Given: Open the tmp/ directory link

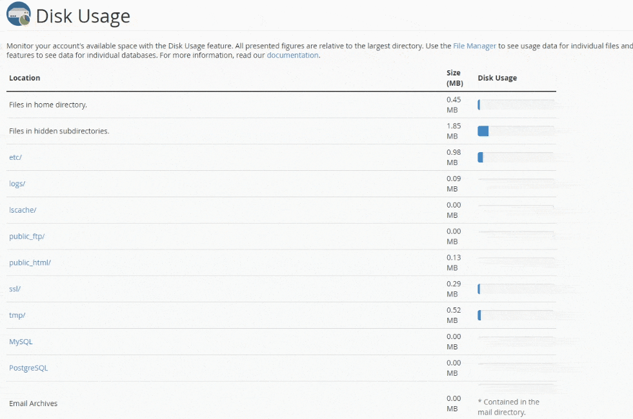Looking at the screenshot, I should tap(17, 315).
